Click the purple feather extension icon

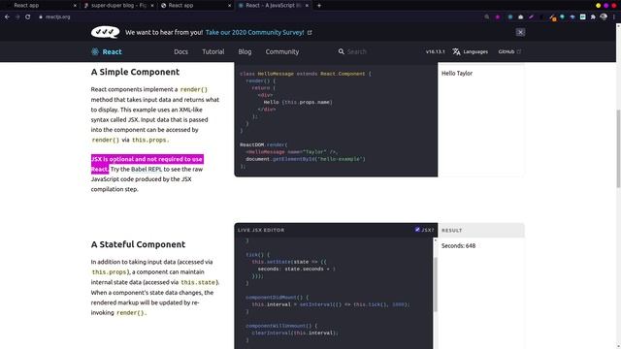click(531, 17)
